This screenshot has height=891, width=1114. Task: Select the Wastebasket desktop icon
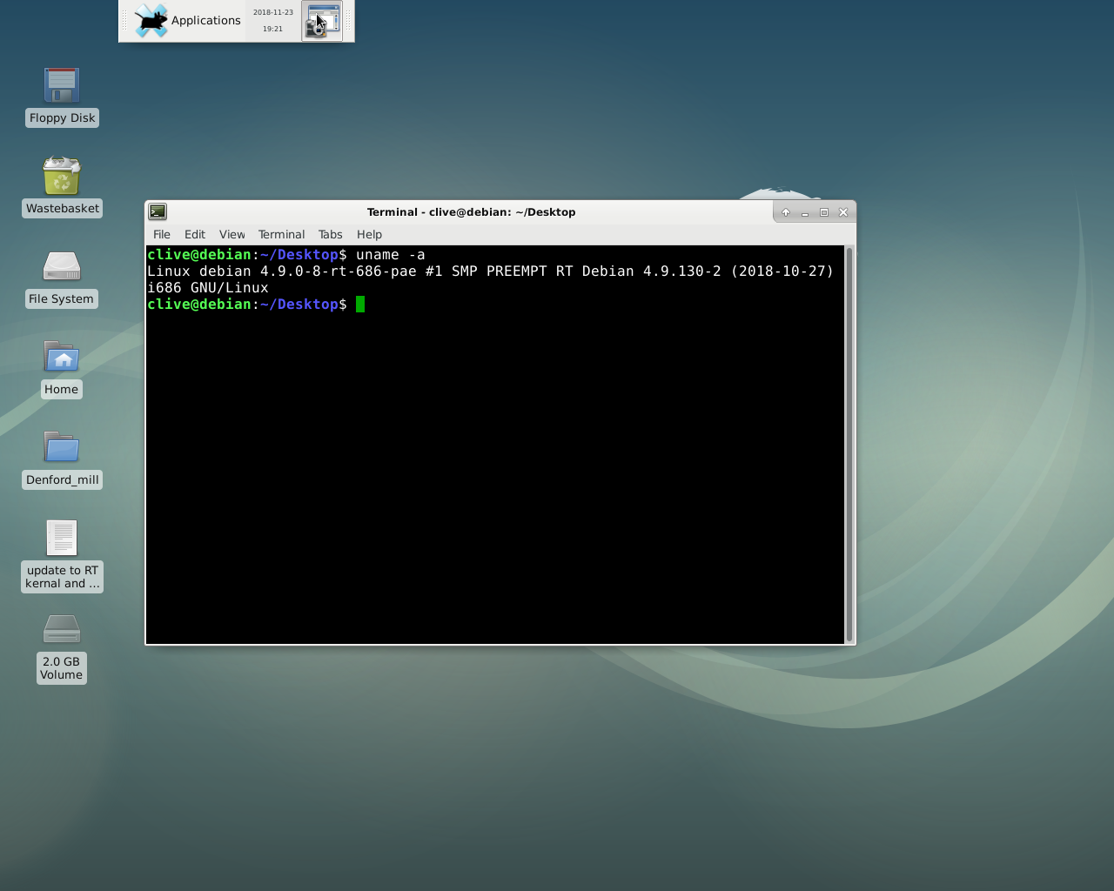[x=62, y=176]
